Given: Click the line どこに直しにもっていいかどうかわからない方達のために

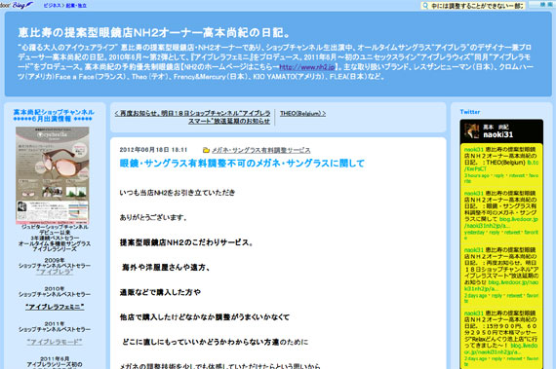Looking at the screenshot, I should point(216,342).
